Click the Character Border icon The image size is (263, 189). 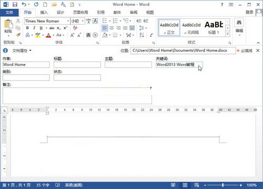(95, 21)
